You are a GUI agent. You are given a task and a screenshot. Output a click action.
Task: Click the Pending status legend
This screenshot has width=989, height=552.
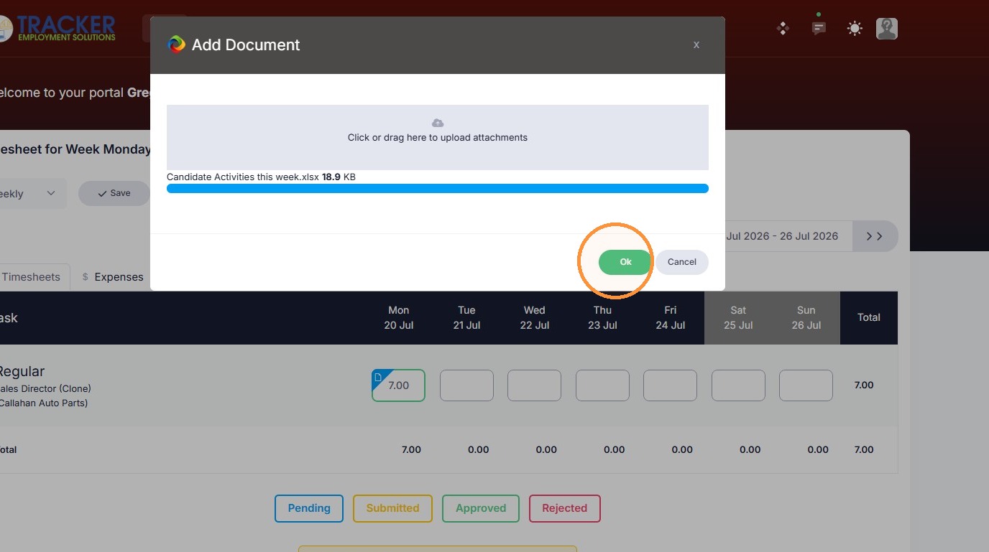coord(309,508)
